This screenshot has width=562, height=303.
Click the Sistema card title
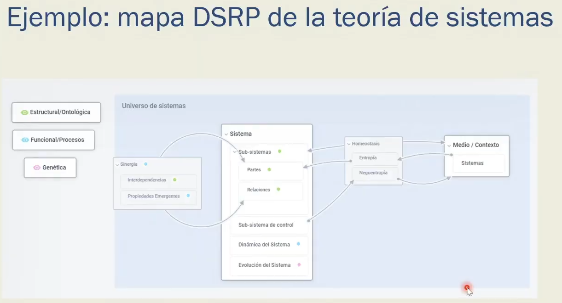coord(241,134)
